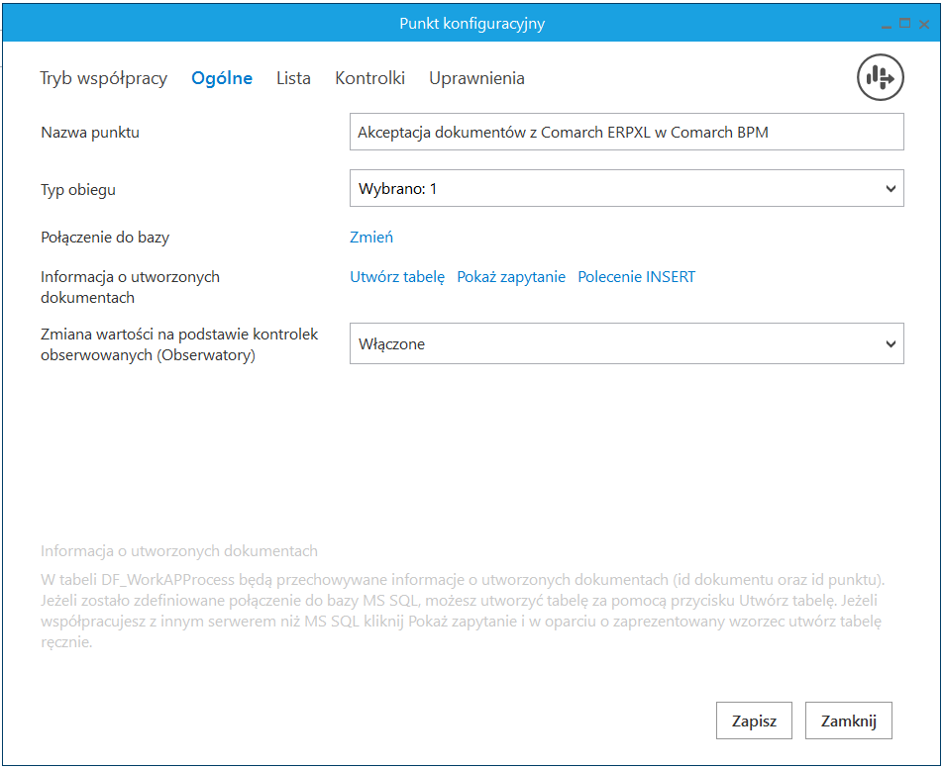Switch to the Tryb współpracy tab
Image resolution: width=943 pixels, height=769 pixels.
coord(103,78)
